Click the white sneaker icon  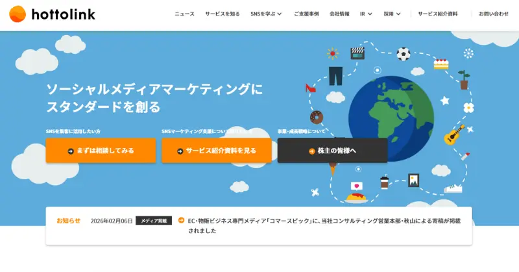[453, 188]
